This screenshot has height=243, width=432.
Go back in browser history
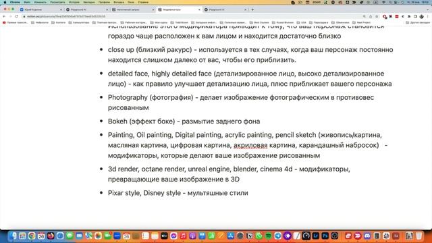(4, 16)
